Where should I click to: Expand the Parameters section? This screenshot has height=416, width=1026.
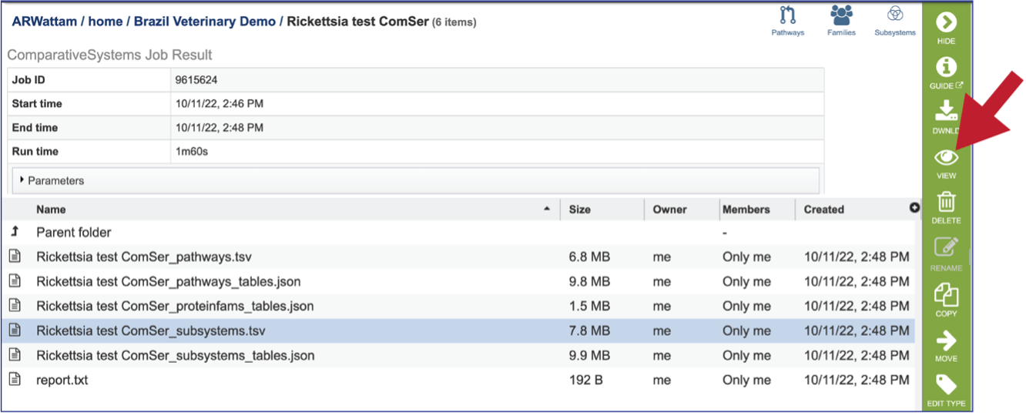[416, 181]
